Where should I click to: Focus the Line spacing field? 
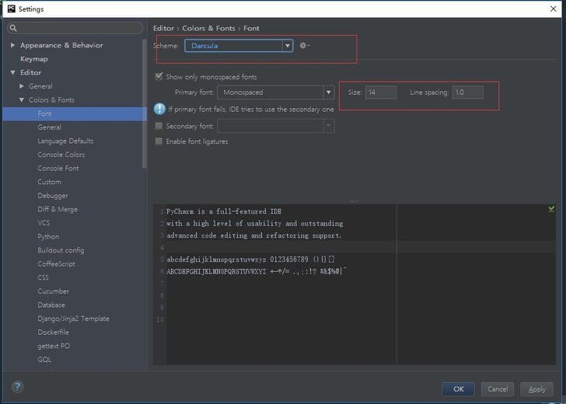468,92
